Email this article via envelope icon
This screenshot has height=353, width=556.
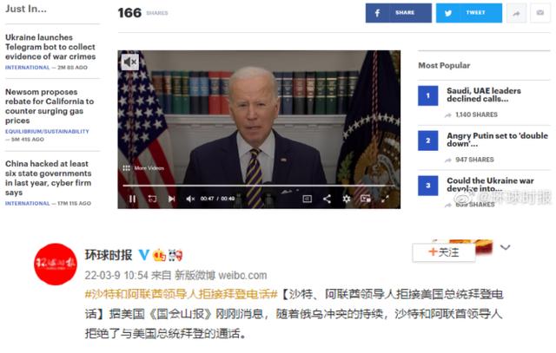tap(540, 13)
